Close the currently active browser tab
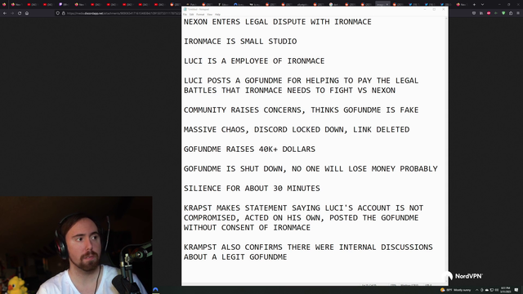Image resolution: width=523 pixels, height=294 pixels. [387, 4]
